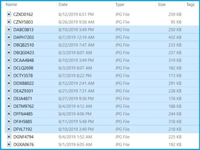Select the DFJH5885 file row
Image resolution: width=200 pixels, height=150 pixels.
coord(102,121)
